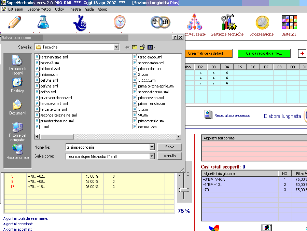Open the Estrazioni menu
The width and height of the screenshot is (307, 231).
[x=16, y=9]
